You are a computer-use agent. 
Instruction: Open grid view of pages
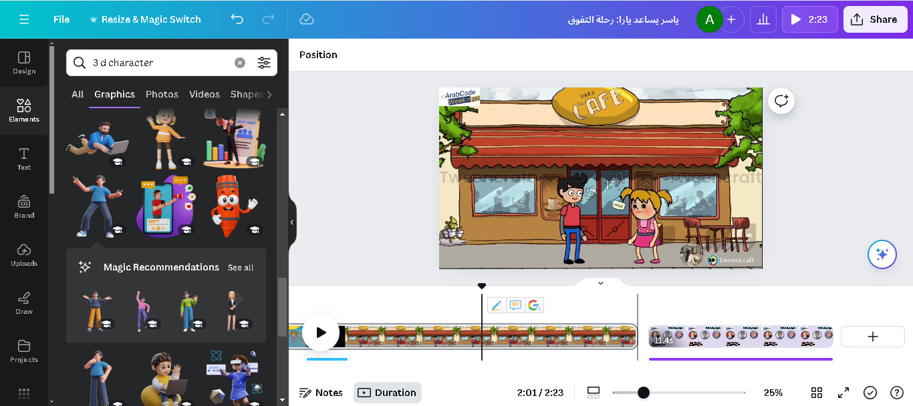[817, 393]
